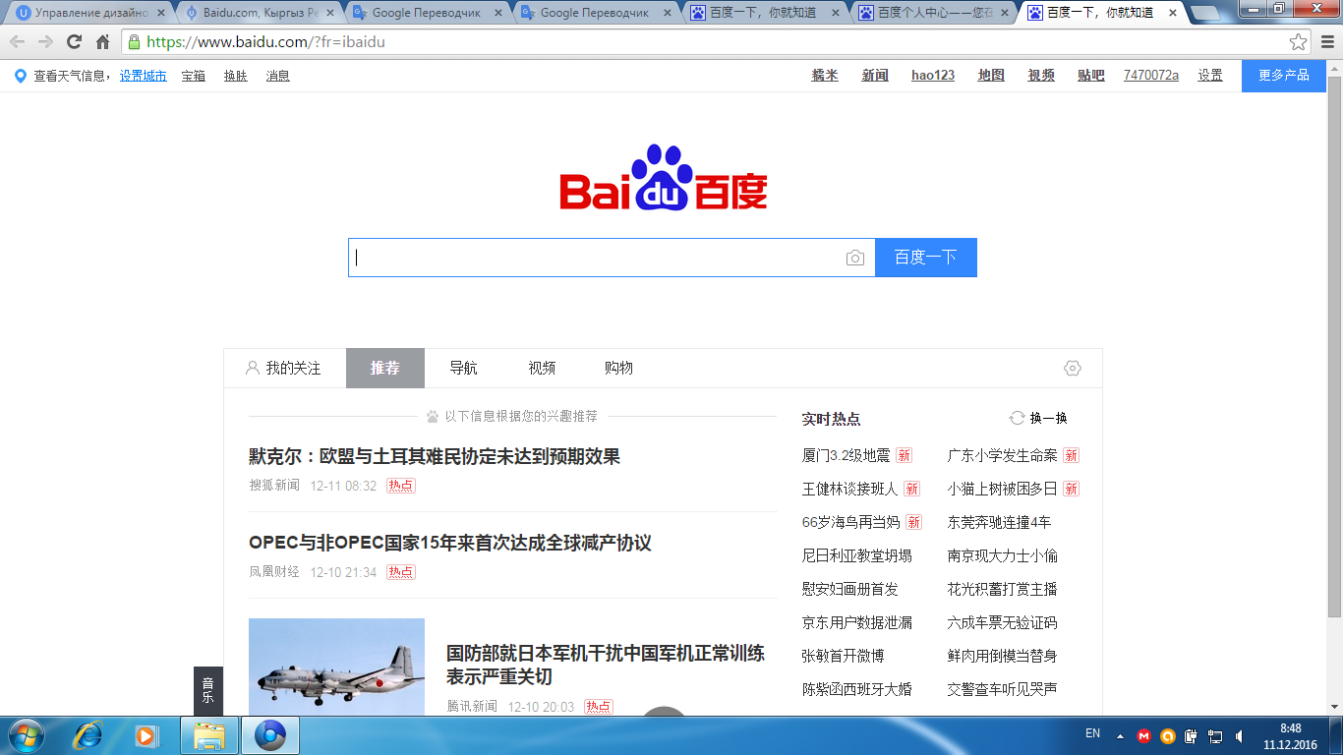This screenshot has width=1343, height=755.
Task: Open 设置 top-right link
Action: click(x=1210, y=76)
